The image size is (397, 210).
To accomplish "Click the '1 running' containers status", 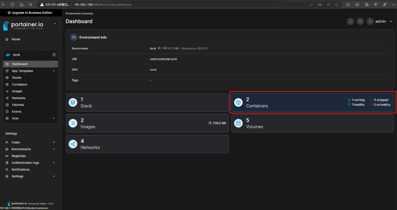I will [356, 100].
